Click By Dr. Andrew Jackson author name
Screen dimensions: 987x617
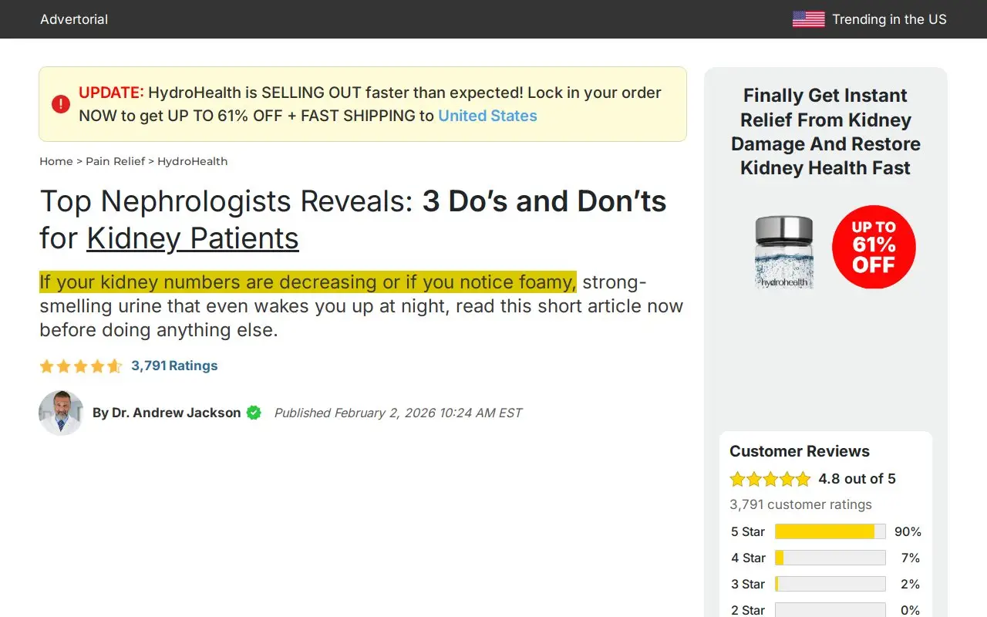tap(167, 413)
